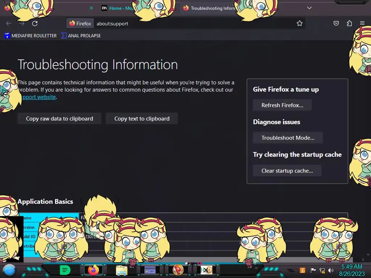371x278 pixels.
Task: Open the network tray icon
Action: [322, 270]
